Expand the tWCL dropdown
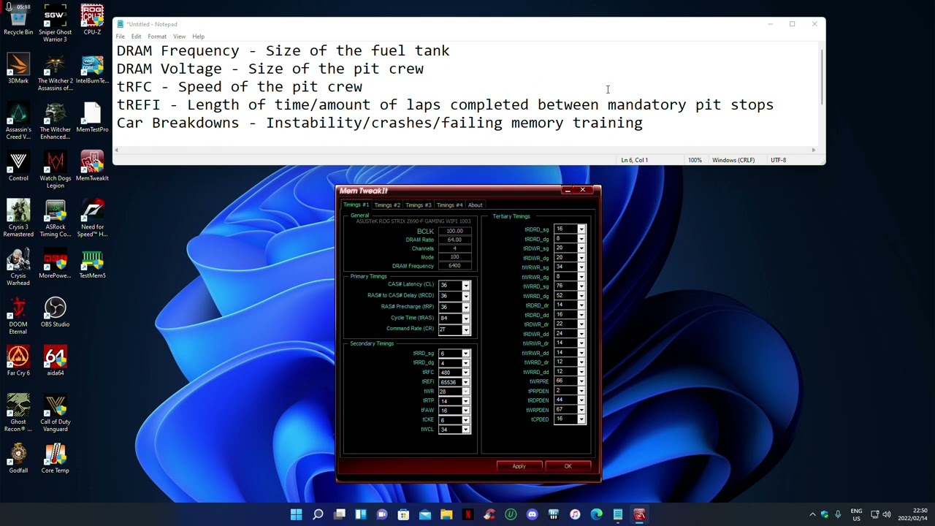The width and height of the screenshot is (935, 526). [466, 430]
